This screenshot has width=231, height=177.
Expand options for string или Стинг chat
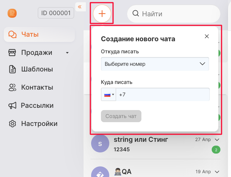click(x=217, y=140)
